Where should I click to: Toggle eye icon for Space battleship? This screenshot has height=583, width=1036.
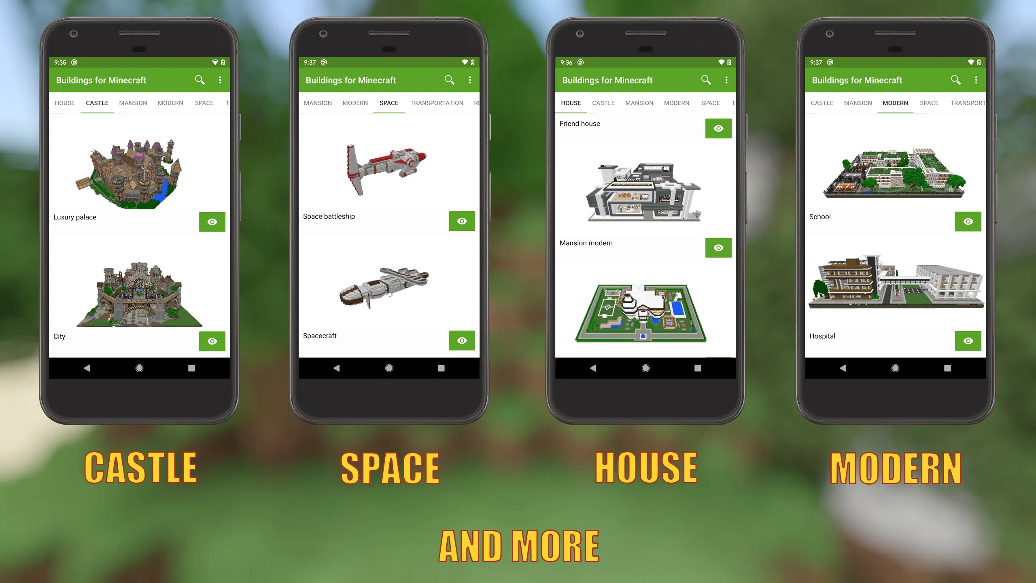pyautogui.click(x=461, y=221)
